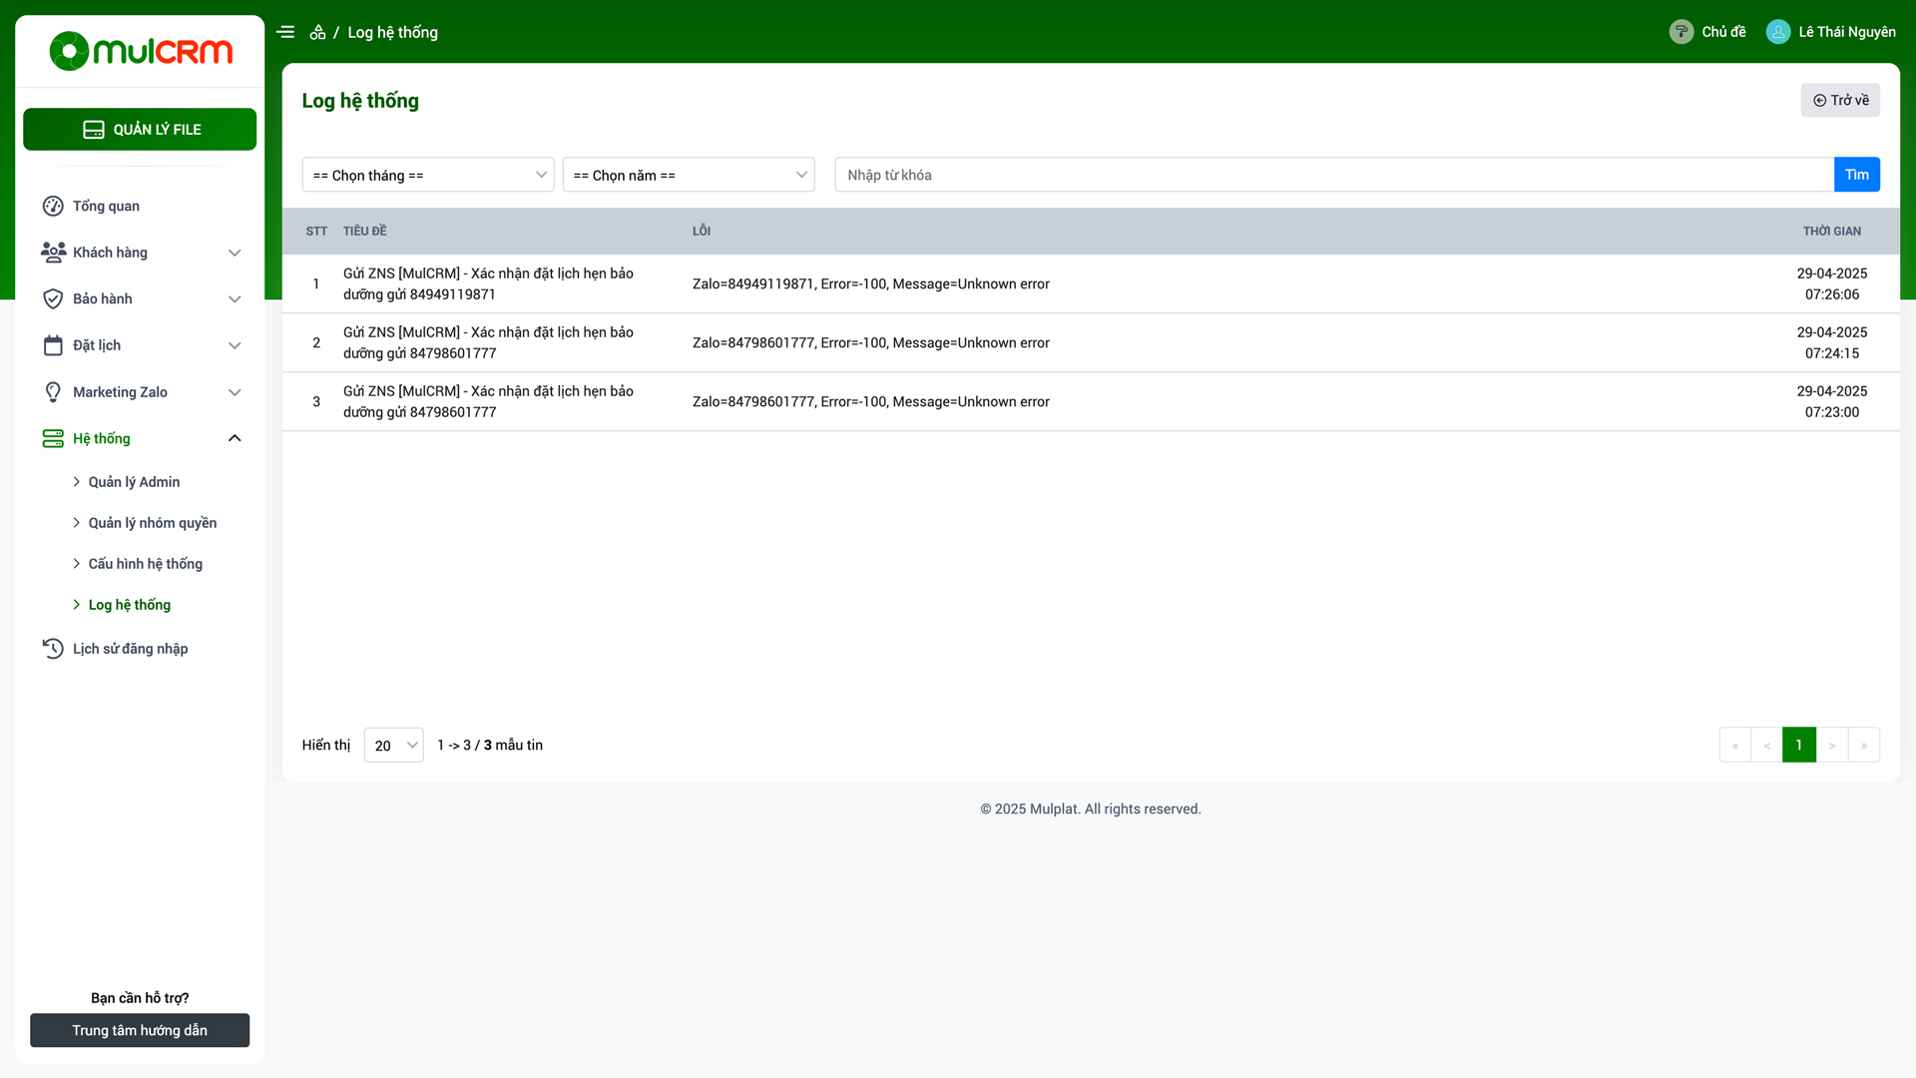This screenshot has width=1916, height=1078.
Task: Open the Chủ đề theme icon
Action: [x=1681, y=32]
